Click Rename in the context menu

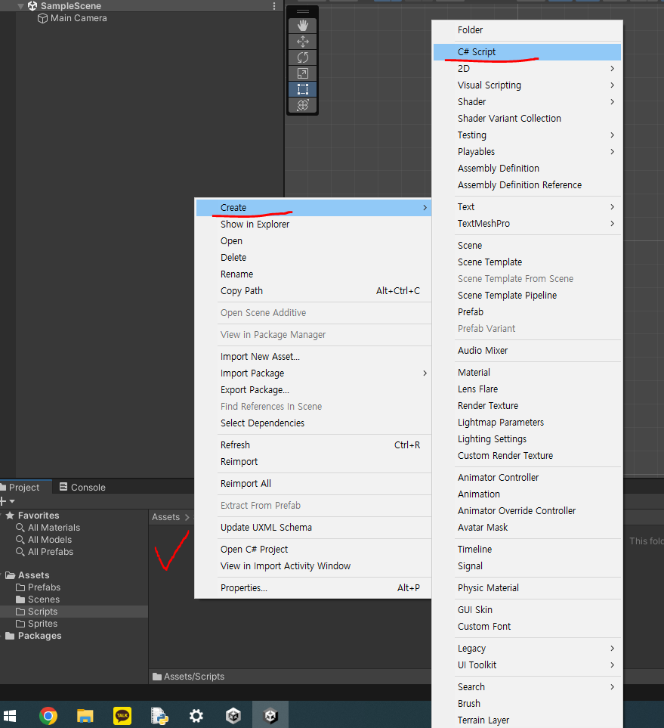236,274
